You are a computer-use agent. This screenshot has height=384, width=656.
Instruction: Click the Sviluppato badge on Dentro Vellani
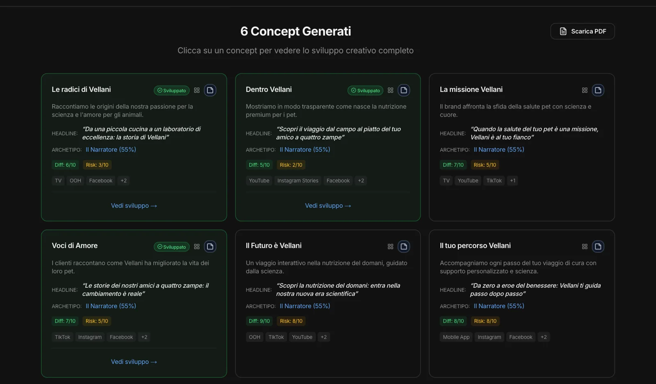point(365,91)
